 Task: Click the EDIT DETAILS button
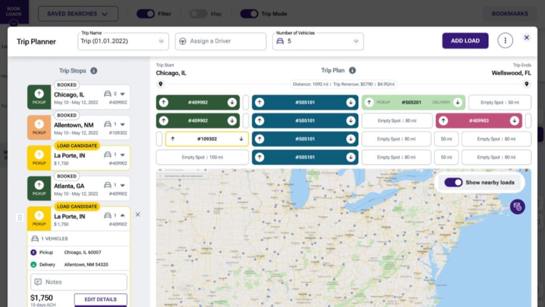101,299
